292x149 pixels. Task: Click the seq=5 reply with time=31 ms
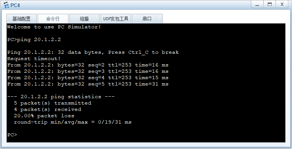[x=88, y=84]
